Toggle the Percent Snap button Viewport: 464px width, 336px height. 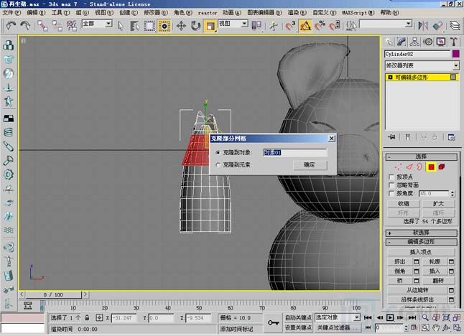tap(320, 26)
